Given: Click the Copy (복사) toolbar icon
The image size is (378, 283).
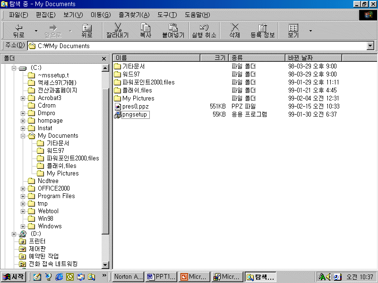Looking at the screenshot, I should click(146, 27).
